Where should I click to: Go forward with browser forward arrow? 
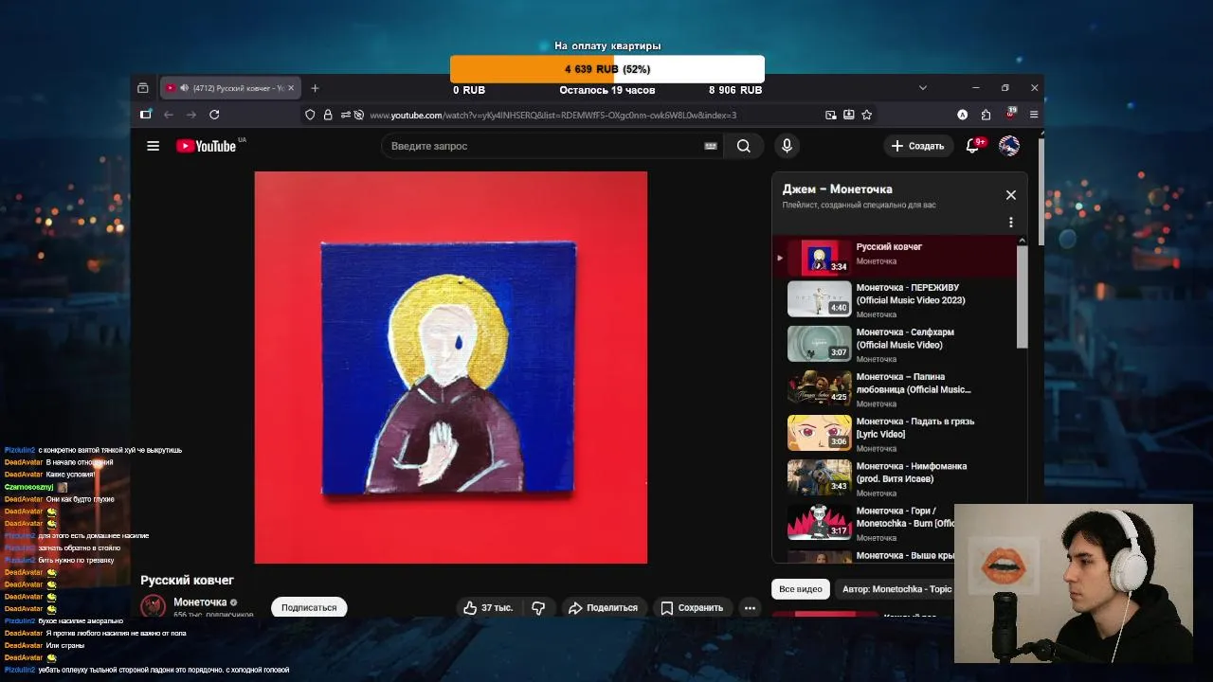click(191, 115)
